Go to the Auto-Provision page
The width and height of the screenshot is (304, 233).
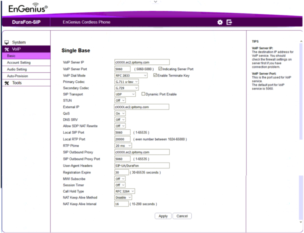click(x=17, y=76)
